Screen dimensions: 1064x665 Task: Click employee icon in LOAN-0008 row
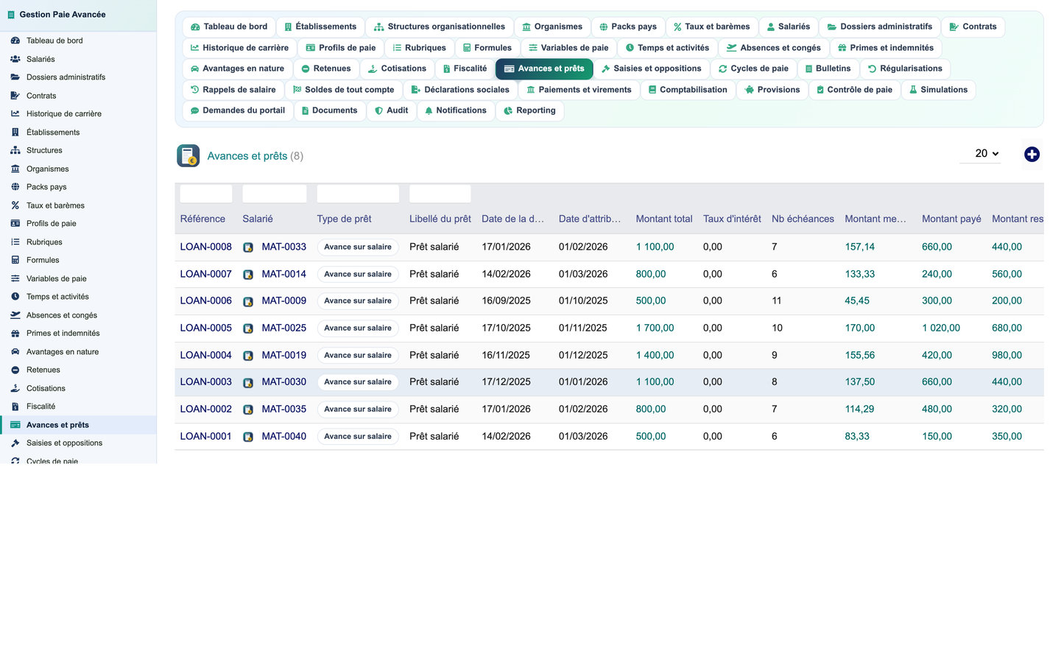click(x=248, y=247)
